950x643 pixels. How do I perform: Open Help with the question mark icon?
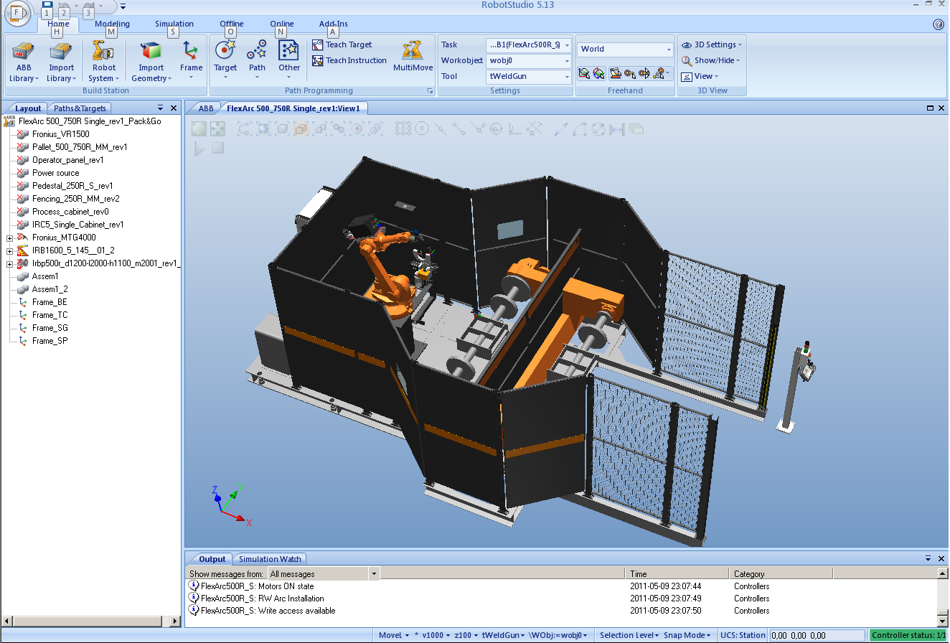tap(939, 24)
